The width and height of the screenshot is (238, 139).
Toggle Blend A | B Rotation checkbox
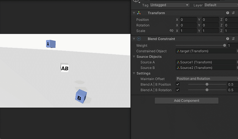click(x=178, y=90)
